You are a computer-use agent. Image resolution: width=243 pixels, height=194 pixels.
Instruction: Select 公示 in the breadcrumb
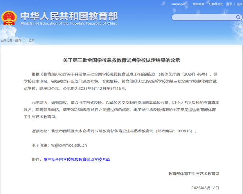point(31,41)
